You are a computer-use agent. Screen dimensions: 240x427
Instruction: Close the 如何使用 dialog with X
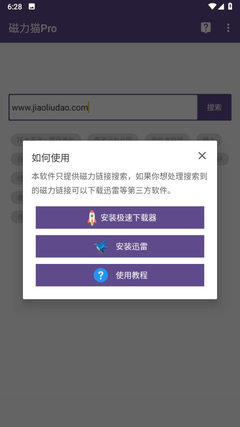point(202,156)
